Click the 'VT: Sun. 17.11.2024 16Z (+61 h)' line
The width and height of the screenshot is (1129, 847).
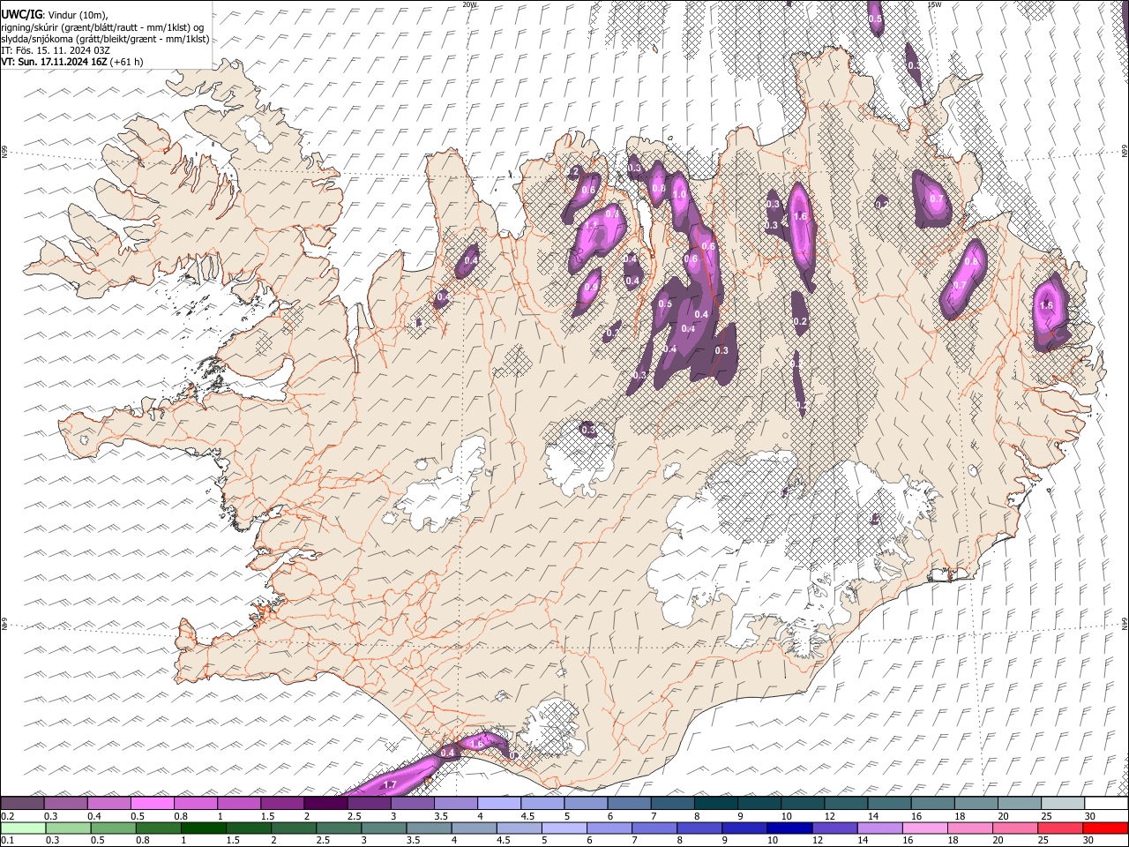(72, 62)
